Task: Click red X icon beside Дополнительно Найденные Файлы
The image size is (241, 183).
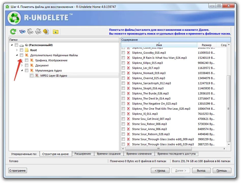Action: [27, 55]
